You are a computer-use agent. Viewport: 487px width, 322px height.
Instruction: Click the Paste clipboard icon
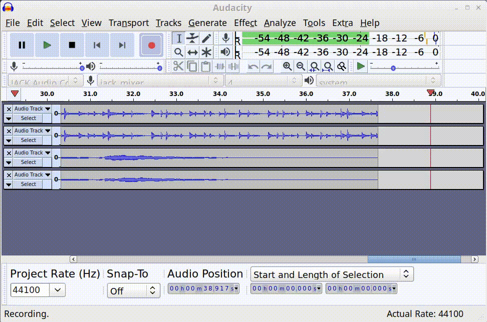coord(206,66)
